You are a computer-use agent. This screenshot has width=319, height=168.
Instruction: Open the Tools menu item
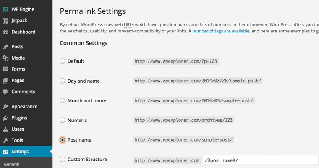pyautogui.click(x=17, y=140)
